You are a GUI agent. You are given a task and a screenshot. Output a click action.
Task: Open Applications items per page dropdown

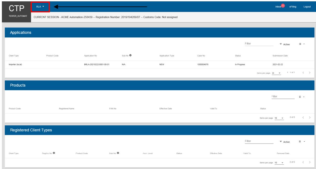pyautogui.click(x=276, y=73)
